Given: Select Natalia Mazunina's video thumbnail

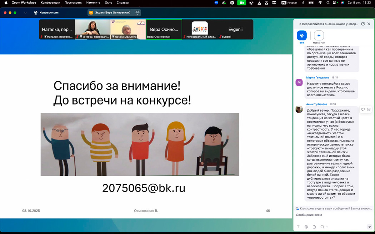Looking at the screenshot, I should 128,29.
